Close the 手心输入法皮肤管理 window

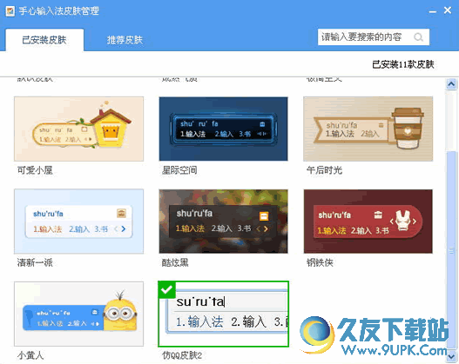448,10
